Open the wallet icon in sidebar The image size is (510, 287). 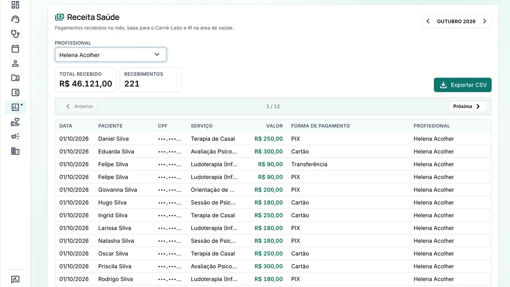(15, 93)
